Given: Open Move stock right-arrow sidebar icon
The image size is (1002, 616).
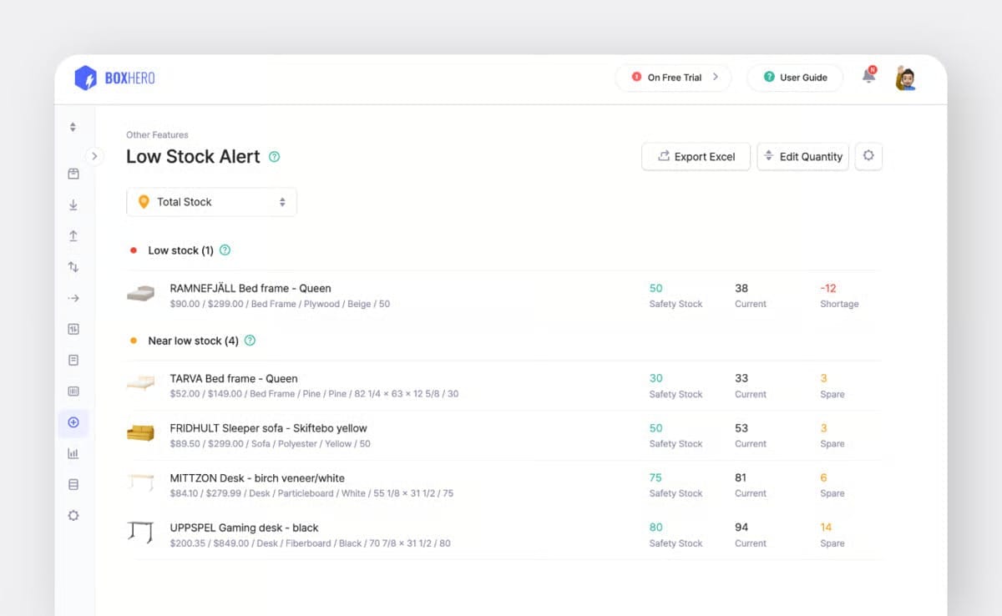Looking at the screenshot, I should tap(73, 298).
